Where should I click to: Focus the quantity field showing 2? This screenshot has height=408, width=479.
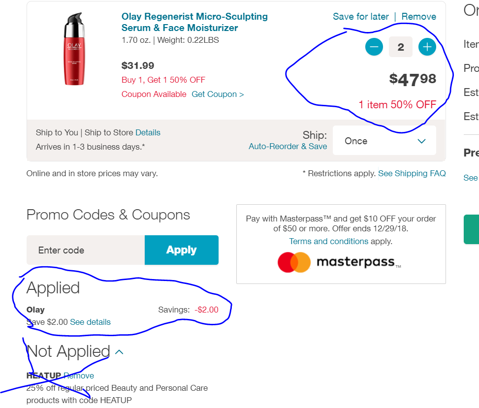click(401, 47)
